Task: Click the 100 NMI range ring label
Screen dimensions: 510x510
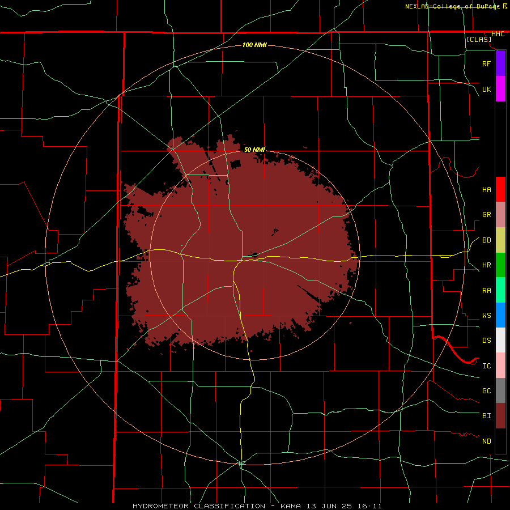Action: click(254, 45)
